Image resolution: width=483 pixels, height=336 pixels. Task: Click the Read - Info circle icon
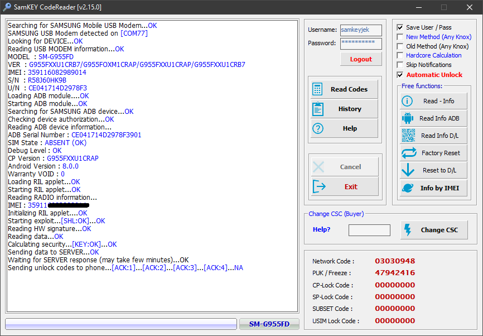(407, 101)
